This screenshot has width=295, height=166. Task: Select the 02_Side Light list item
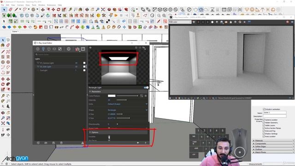click(x=46, y=66)
